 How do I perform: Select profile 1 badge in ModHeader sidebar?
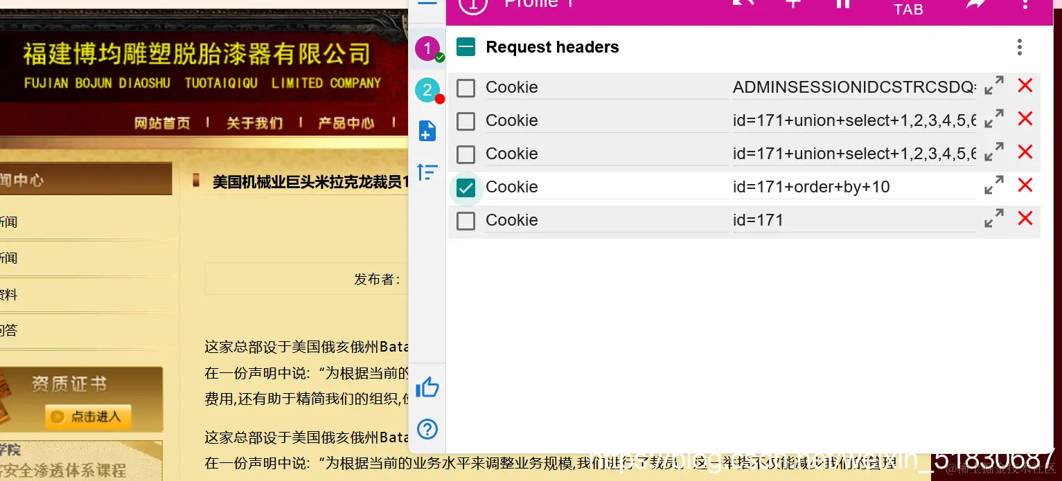(427, 48)
